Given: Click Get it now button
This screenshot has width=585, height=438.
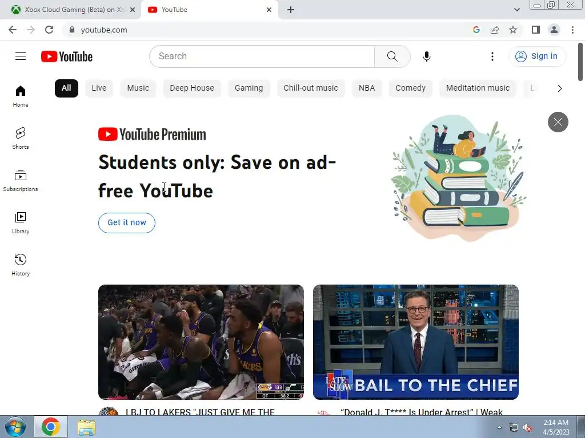Looking at the screenshot, I should [x=126, y=223].
